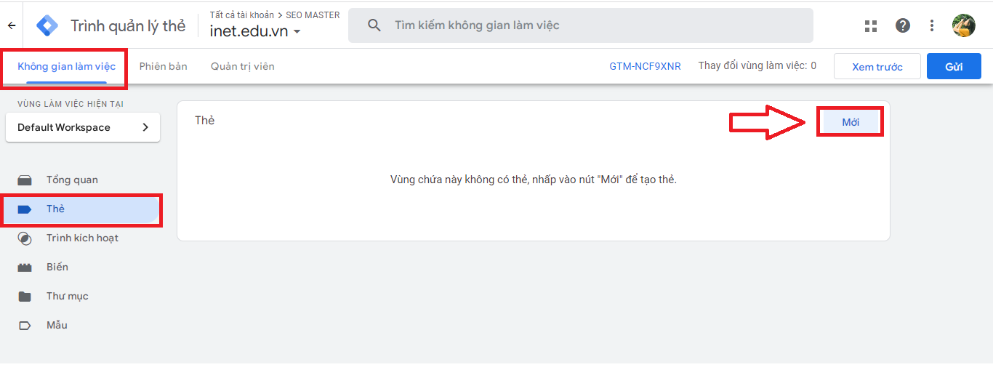Viewport: 993px width, 378px height.
Task: Switch to Không gian làm việc tab
Action: [x=66, y=66]
